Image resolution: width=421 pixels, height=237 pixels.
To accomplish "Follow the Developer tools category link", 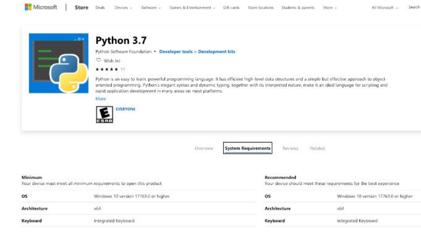I will 176,51.
